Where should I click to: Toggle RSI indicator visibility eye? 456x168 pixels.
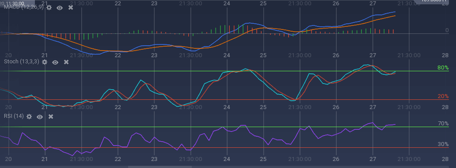pyautogui.click(x=40, y=117)
